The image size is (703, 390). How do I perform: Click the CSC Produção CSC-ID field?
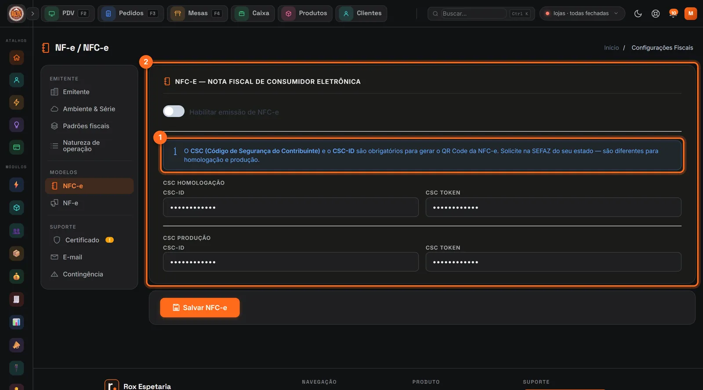pyautogui.click(x=291, y=262)
